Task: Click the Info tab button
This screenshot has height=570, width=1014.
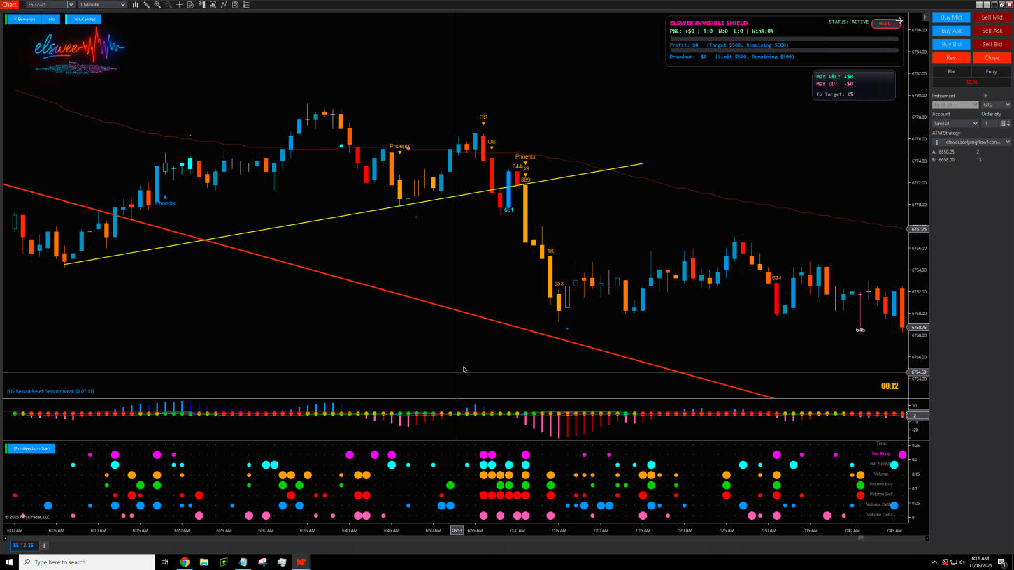Action: pyautogui.click(x=51, y=20)
